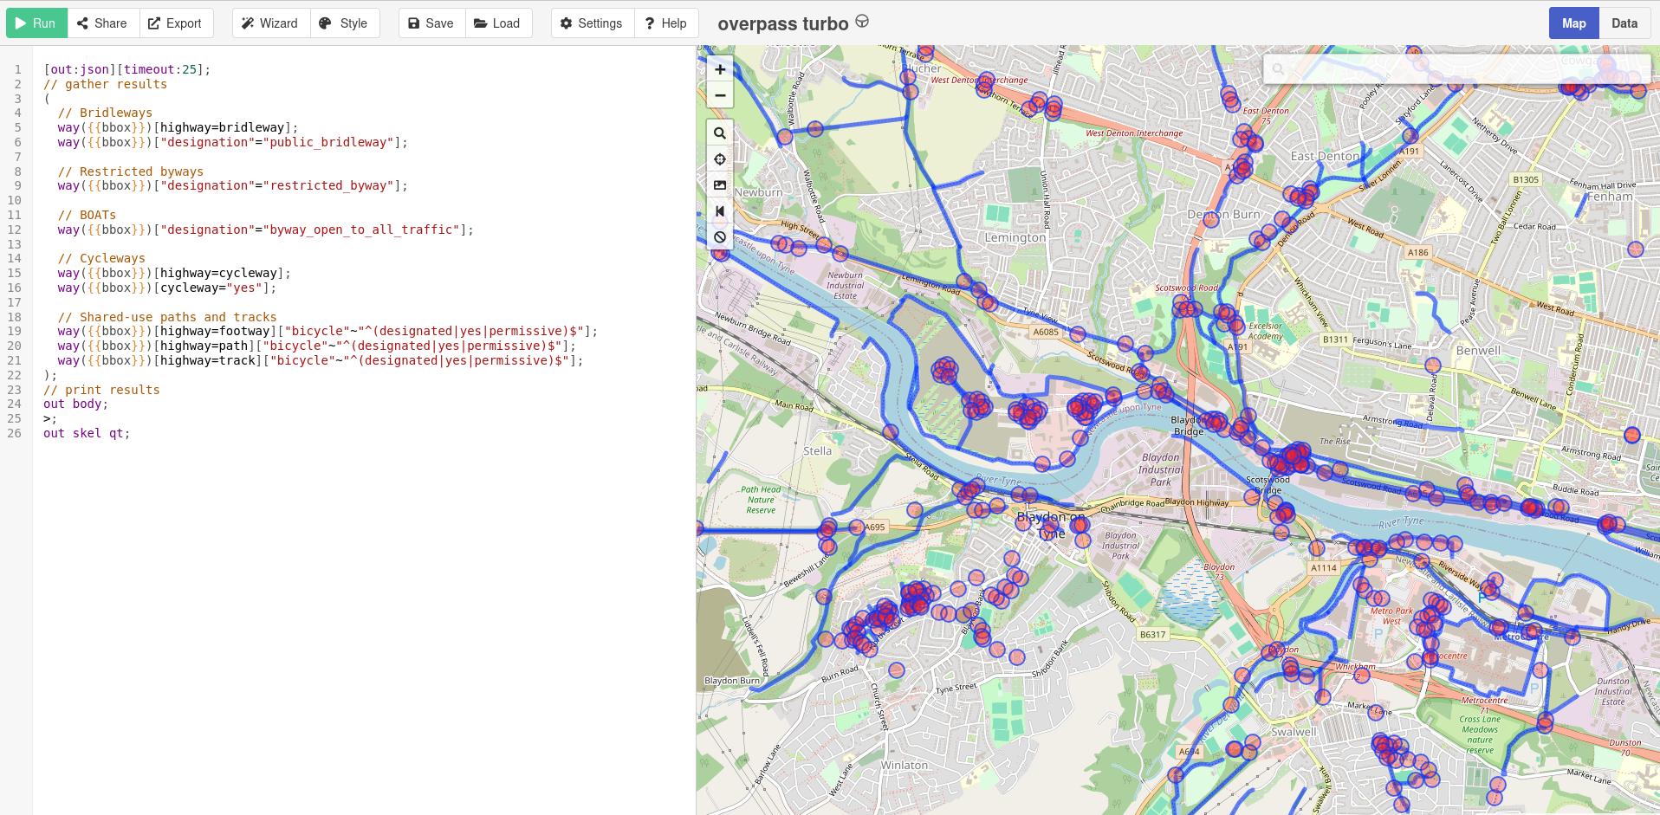Run the Overpass query

click(36, 23)
